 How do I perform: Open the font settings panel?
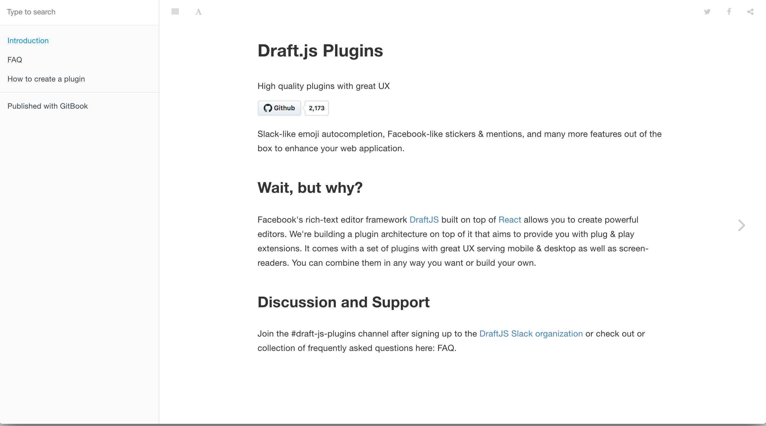198,12
